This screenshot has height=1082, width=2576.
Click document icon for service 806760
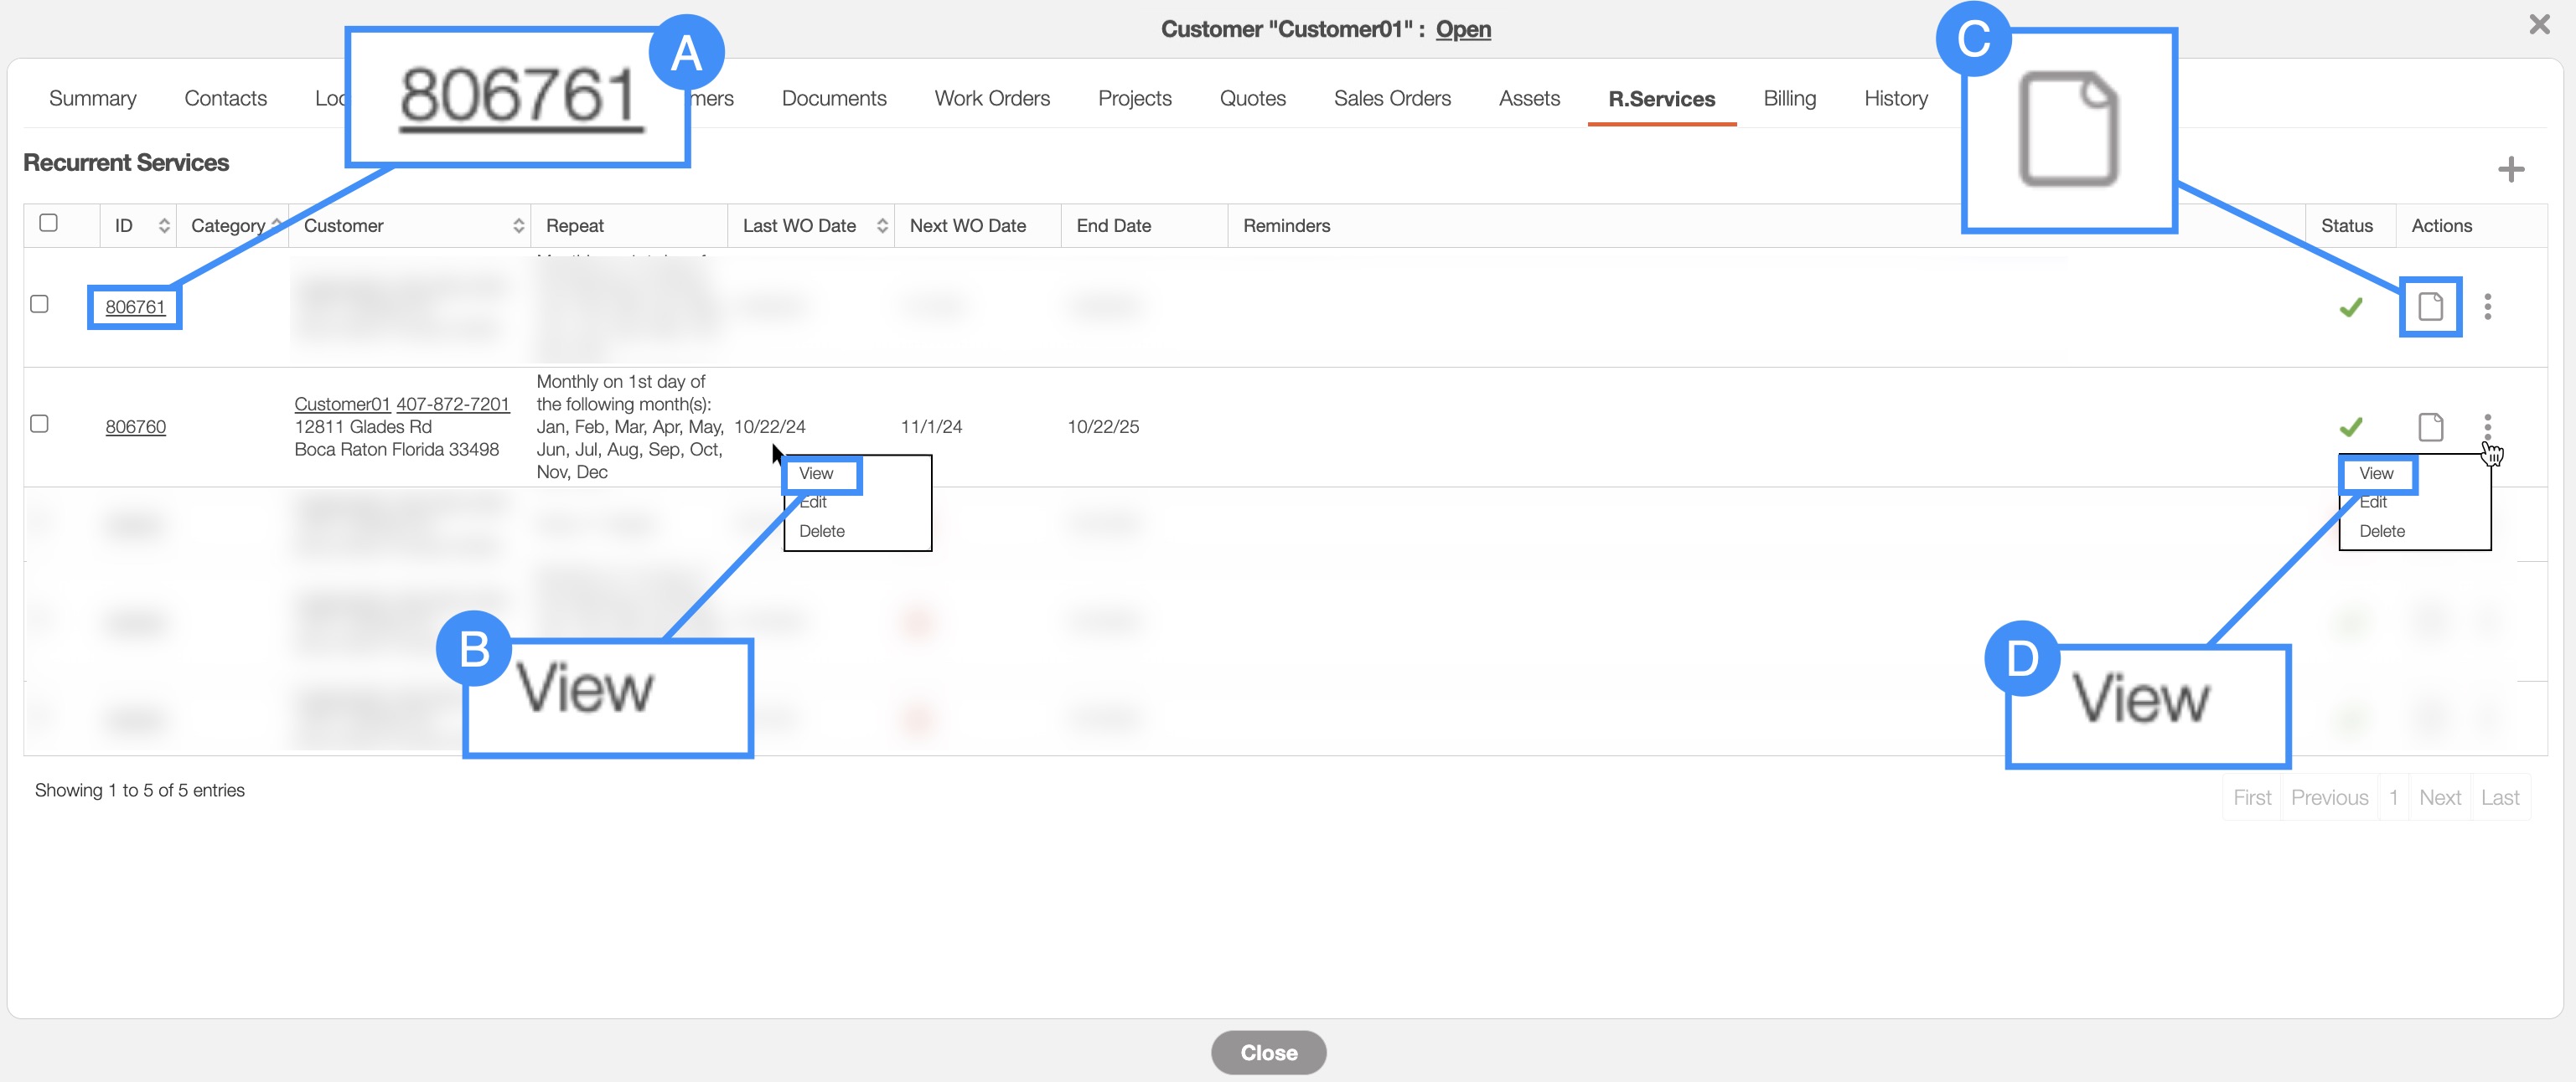(x=2430, y=426)
